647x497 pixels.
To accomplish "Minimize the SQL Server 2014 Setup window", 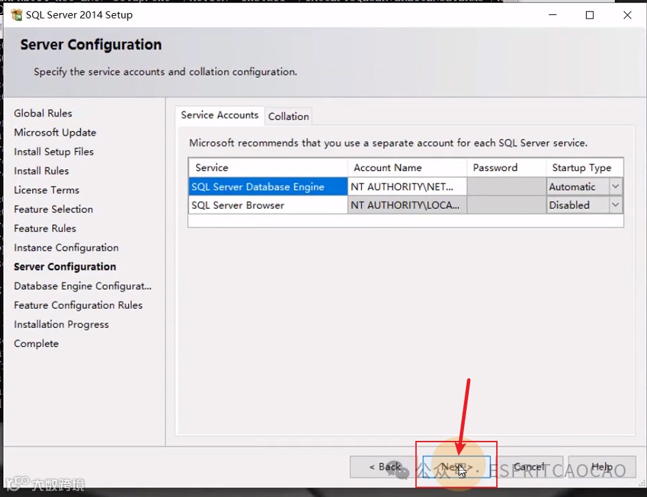I will [x=552, y=15].
